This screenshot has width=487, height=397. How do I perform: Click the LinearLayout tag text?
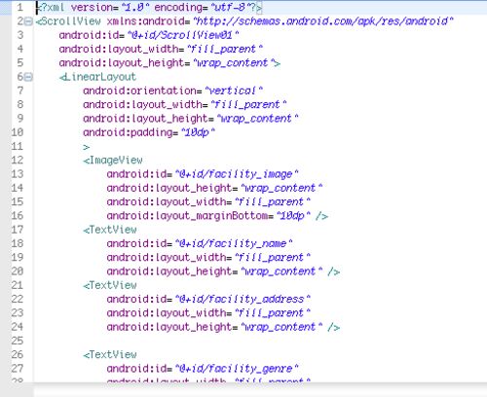point(97,77)
